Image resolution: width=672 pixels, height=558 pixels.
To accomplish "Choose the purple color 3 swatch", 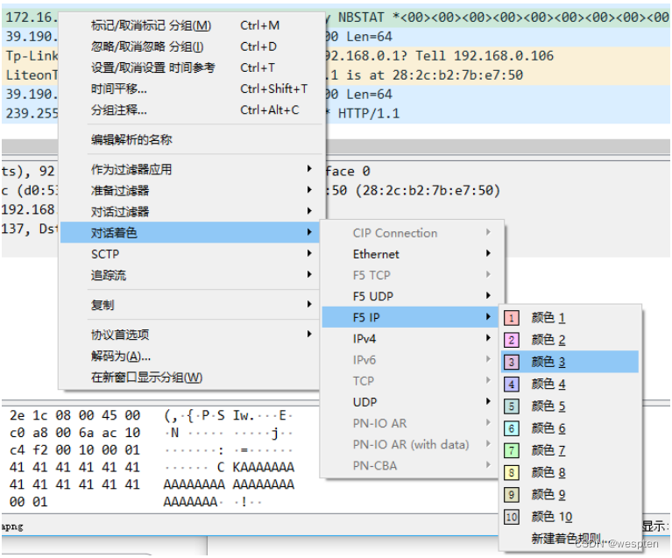I will click(x=512, y=362).
